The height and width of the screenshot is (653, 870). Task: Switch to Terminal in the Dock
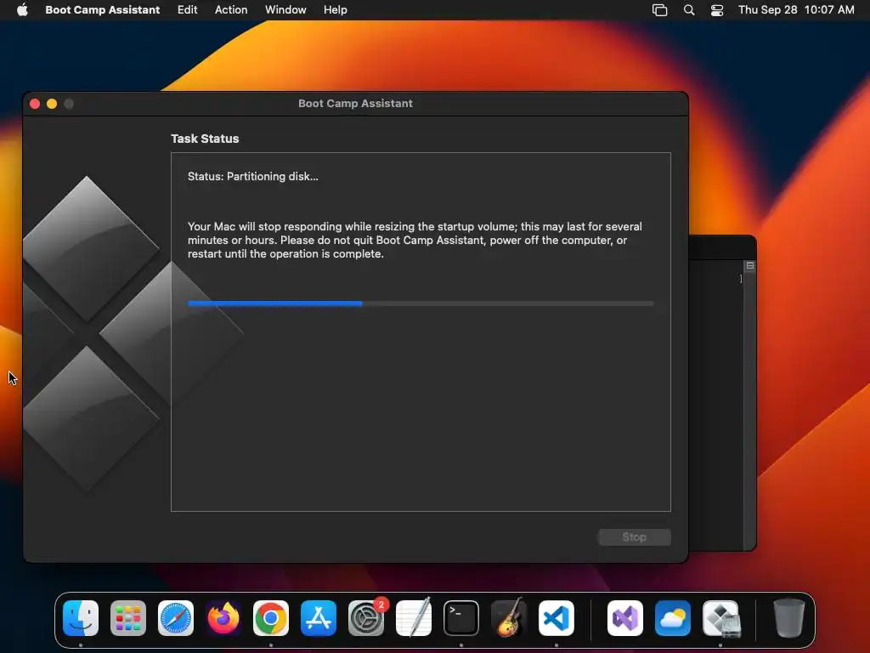click(461, 618)
